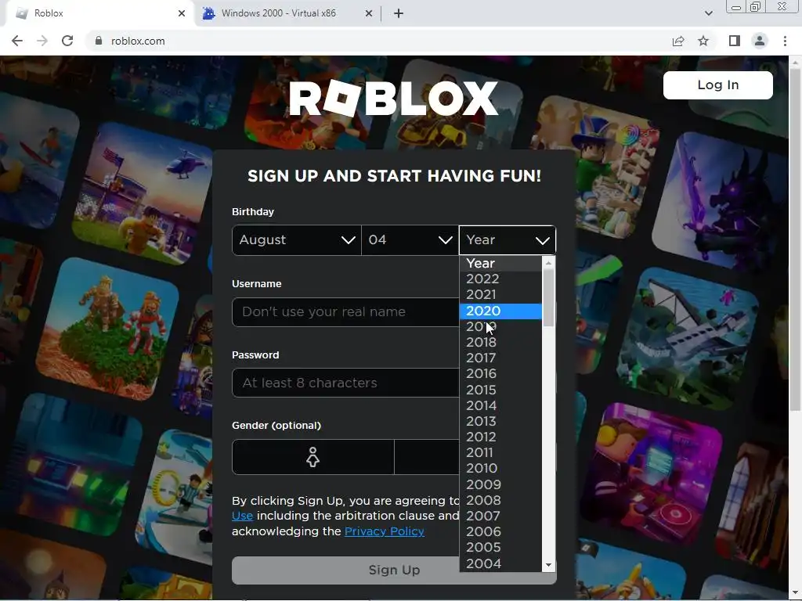802x601 pixels.
Task: Pick year 2016
Action: coord(500,373)
